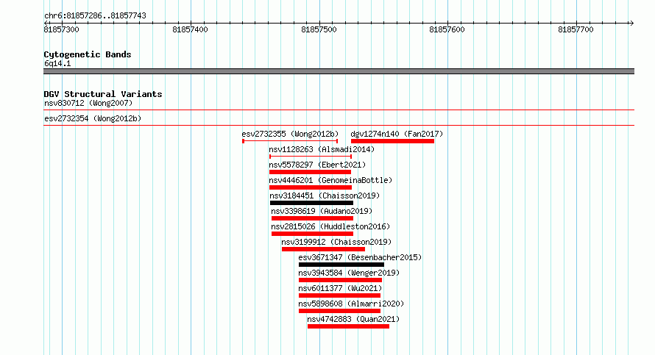Click nsv6011377 (Wu2021) label
Viewport: 655px width, 355px height.
[x=340, y=288]
